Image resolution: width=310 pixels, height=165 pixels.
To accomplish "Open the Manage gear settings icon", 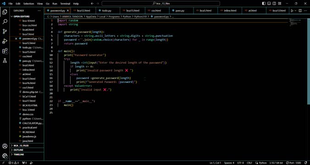I will point(5,156).
